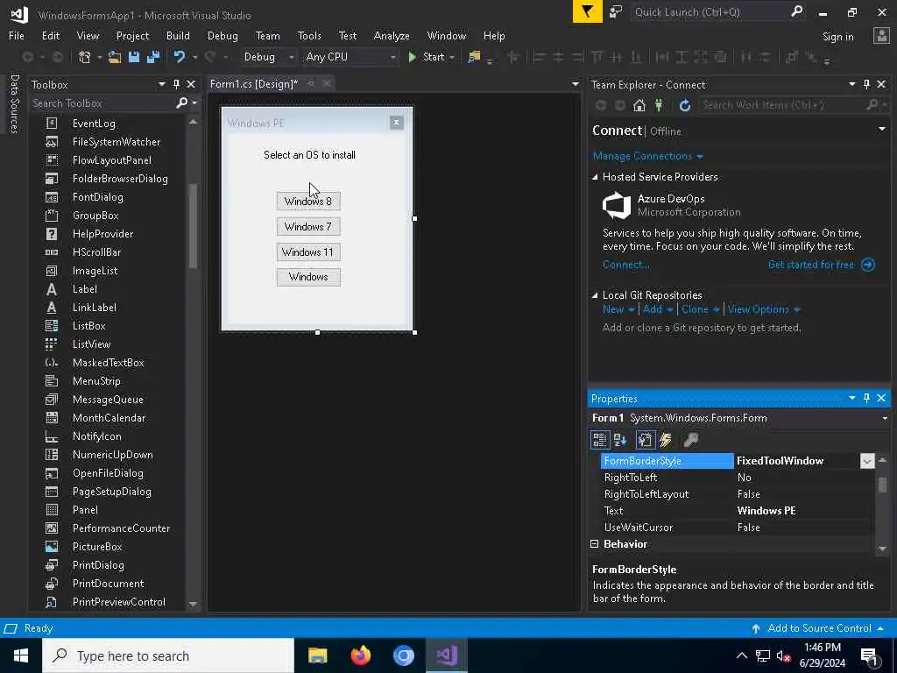The image size is (897, 673).
Task: Open the Connect page dropdown arrow
Action: point(881,130)
